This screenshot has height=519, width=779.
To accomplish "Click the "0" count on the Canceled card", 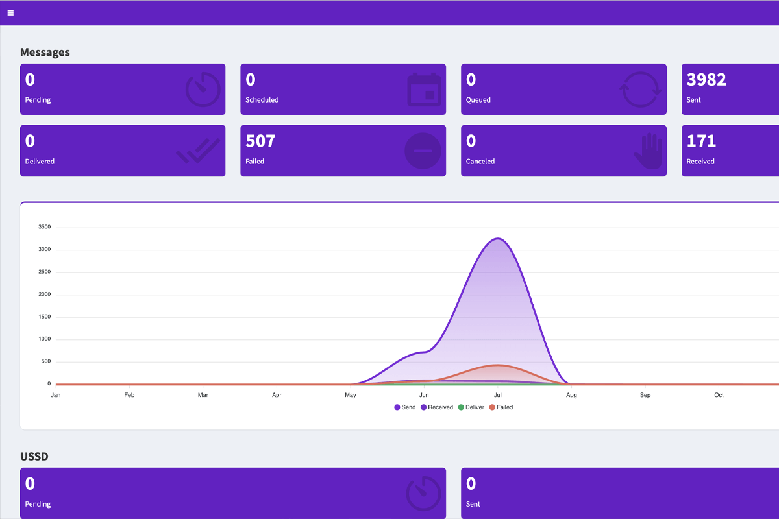I will point(471,141).
